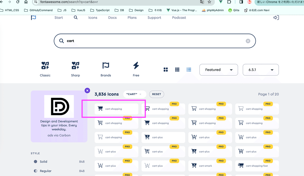Focus the cart search input field
This screenshot has width=304, height=176.
[155, 41]
